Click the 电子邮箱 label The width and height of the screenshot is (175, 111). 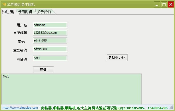coord(20,33)
